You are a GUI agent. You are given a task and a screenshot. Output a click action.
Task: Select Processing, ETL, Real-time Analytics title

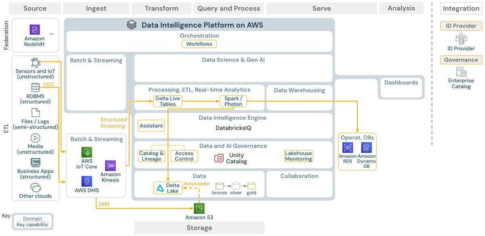(199, 90)
